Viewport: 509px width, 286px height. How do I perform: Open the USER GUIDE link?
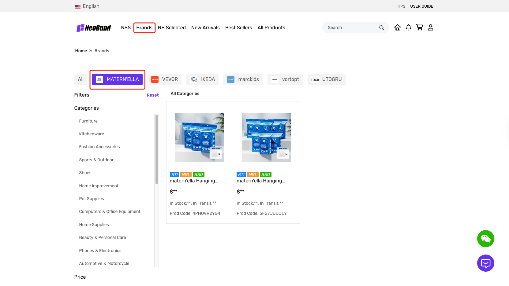(421, 6)
